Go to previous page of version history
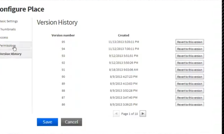 point(116,114)
